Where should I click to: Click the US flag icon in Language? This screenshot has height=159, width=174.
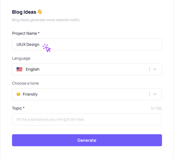(19, 69)
